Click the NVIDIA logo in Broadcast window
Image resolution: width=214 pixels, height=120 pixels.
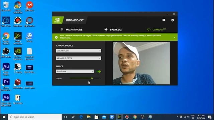58,20
